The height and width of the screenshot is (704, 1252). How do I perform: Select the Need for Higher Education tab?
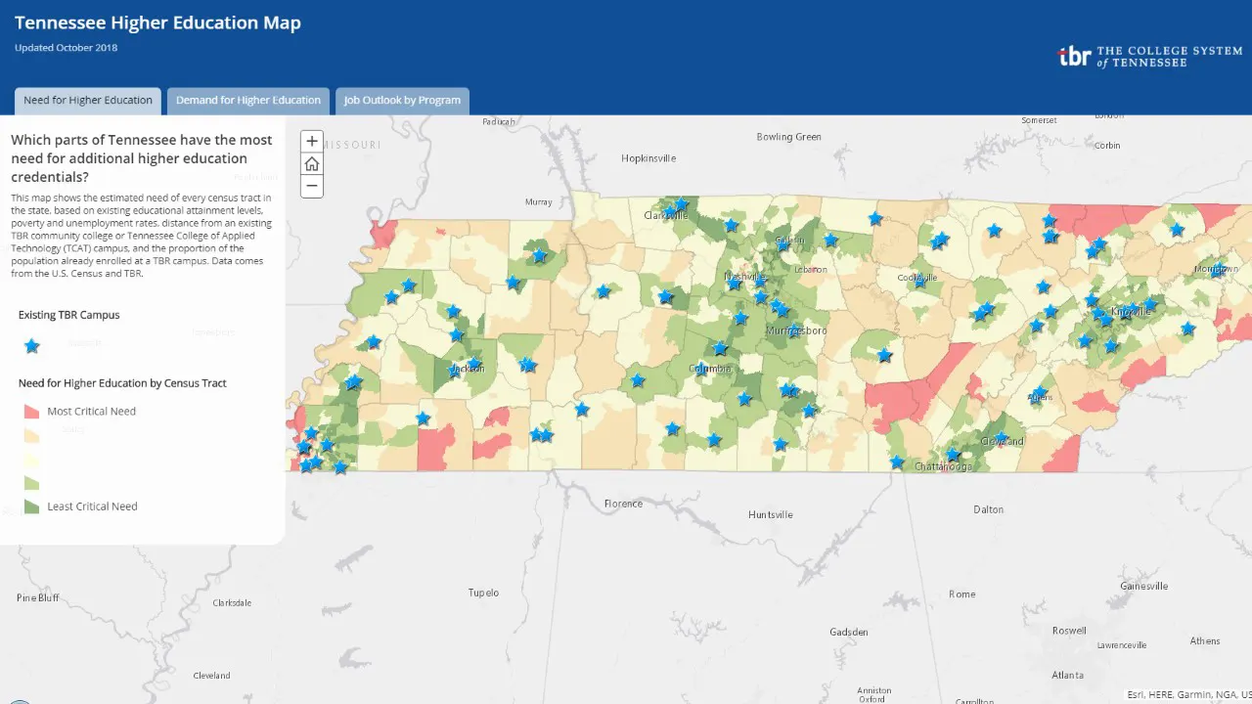87,100
